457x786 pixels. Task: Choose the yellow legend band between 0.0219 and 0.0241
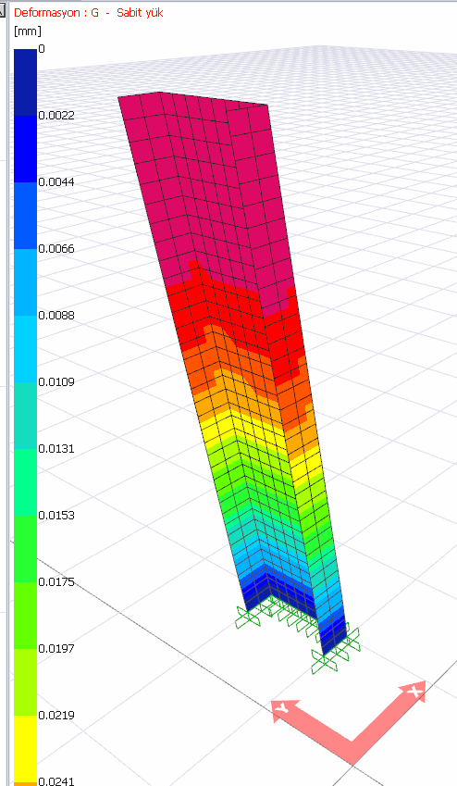click(x=25, y=749)
